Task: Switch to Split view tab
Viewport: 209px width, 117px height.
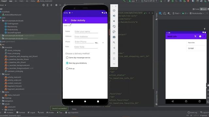Action: 203,9
